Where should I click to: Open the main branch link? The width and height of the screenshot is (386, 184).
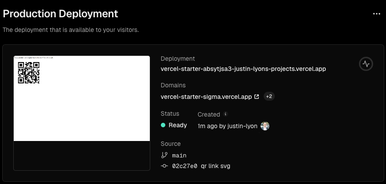click(x=179, y=156)
